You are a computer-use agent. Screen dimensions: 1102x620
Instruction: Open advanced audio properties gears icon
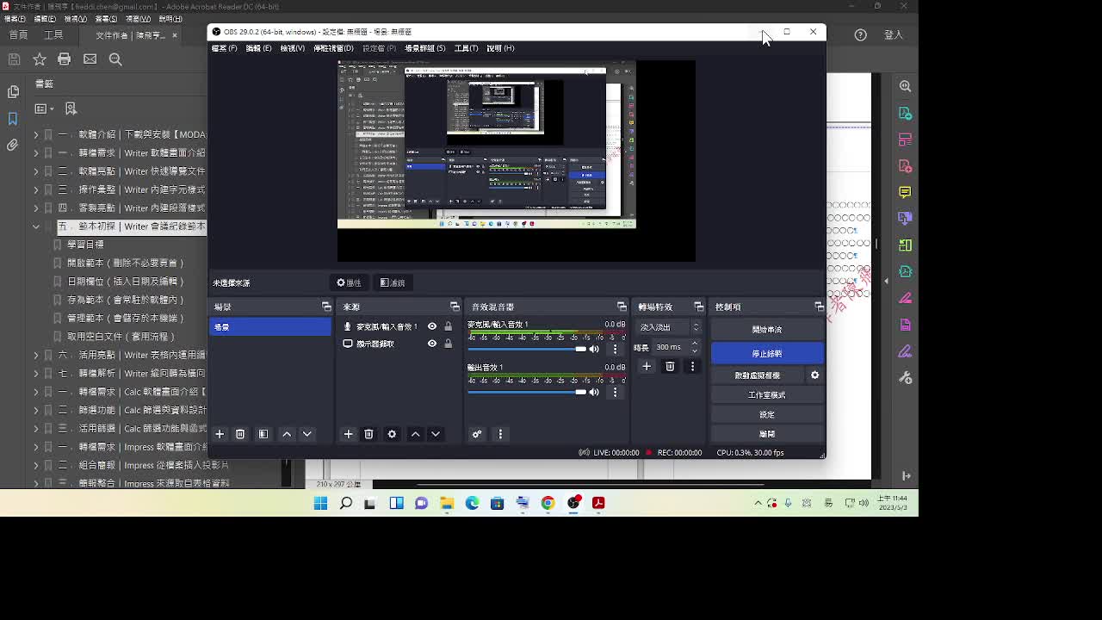point(476,434)
